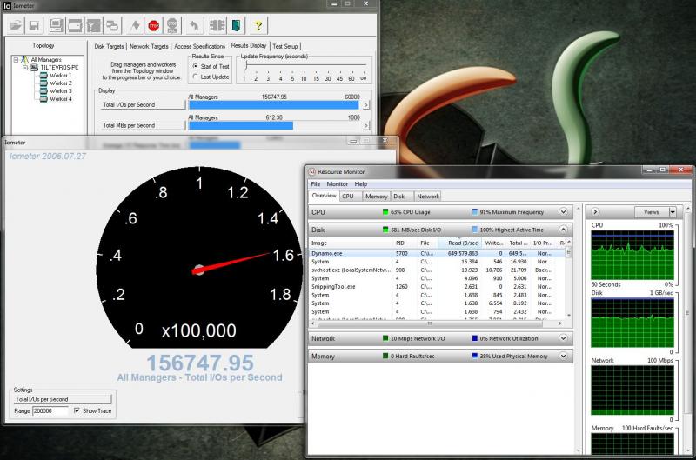
Task: Click the Update Frequency slider handle
Action: coord(245,65)
